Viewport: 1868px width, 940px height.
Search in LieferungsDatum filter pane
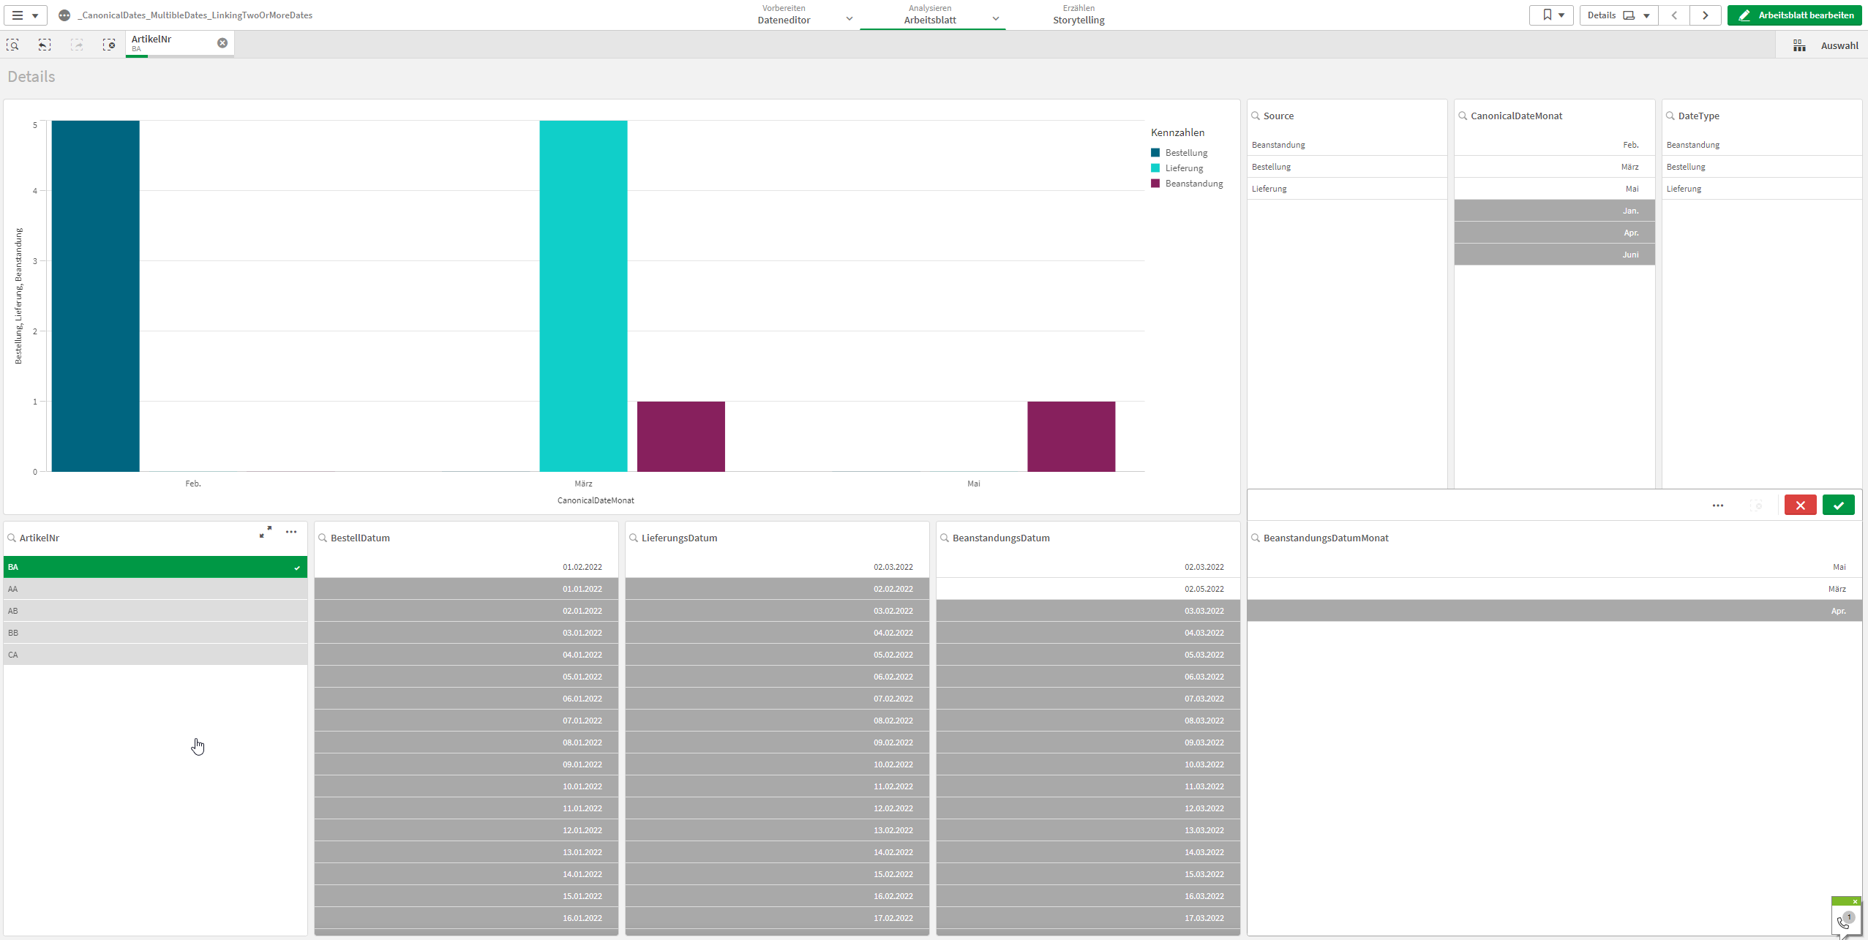click(634, 538)
